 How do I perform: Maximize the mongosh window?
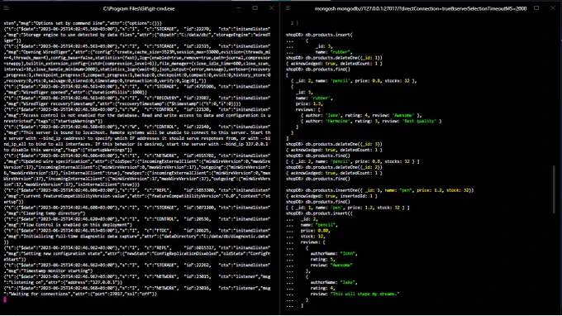(536, 8)
